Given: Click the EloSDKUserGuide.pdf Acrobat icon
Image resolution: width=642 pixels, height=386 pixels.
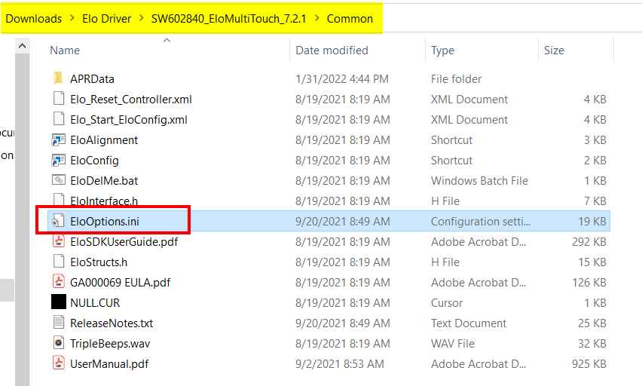Looking at the screenshot, I should click(x=59, y=241).
